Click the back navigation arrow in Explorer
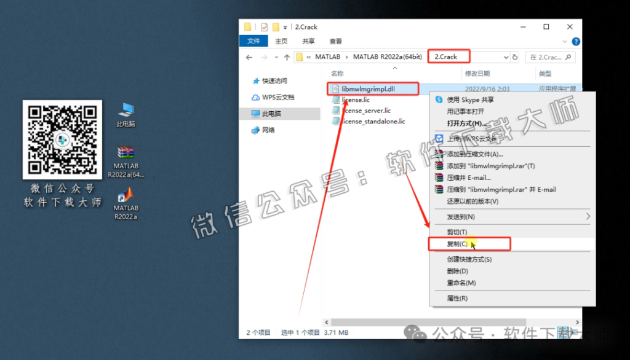The height and width of the screenshot is (360, 630). [249, 56]
